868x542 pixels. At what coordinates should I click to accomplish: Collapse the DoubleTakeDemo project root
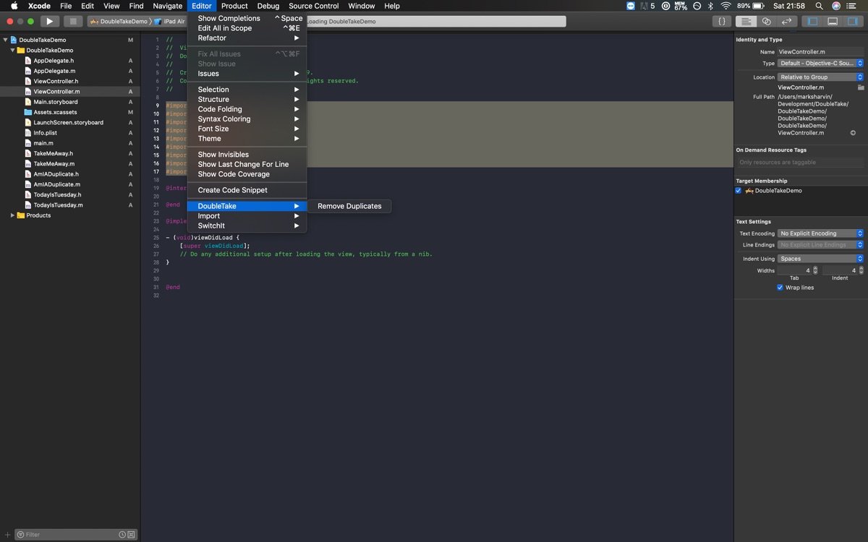click(x=6, y=40)
